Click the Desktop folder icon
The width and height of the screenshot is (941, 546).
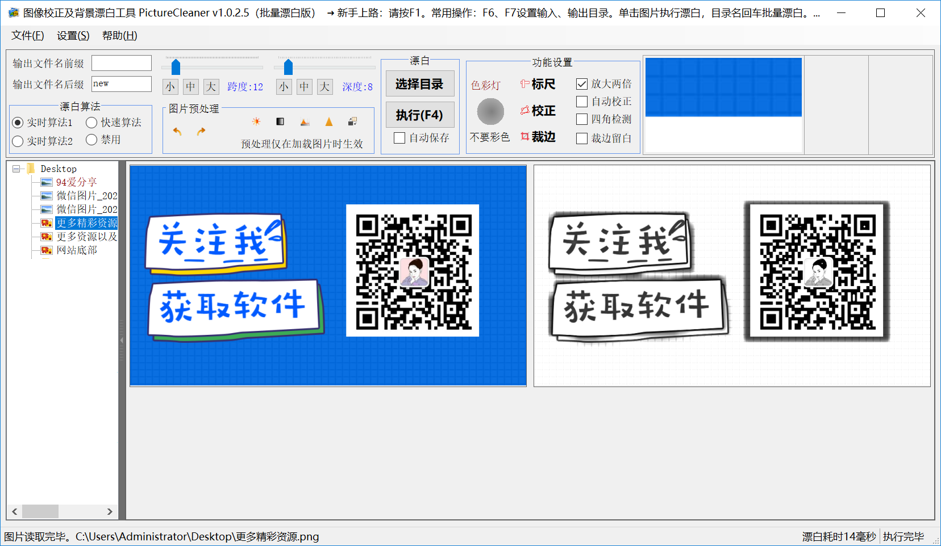point(31,169)
